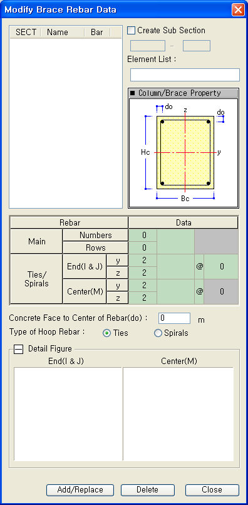Click End(I & J) y ties value cell
Image resolution: width=248 pixels, height=505 pixels.
[143, 261]
